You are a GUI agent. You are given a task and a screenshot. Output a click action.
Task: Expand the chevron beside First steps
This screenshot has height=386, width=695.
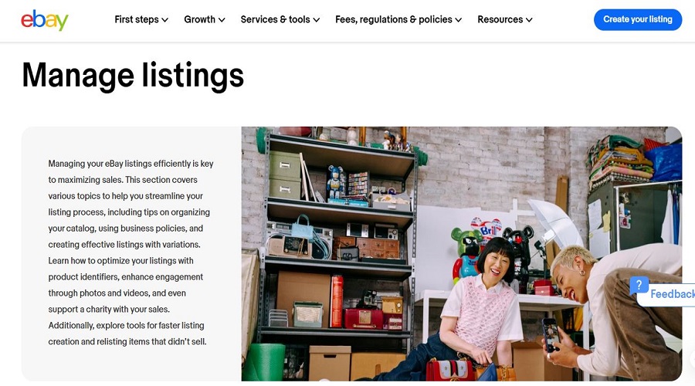click(165, 20)
